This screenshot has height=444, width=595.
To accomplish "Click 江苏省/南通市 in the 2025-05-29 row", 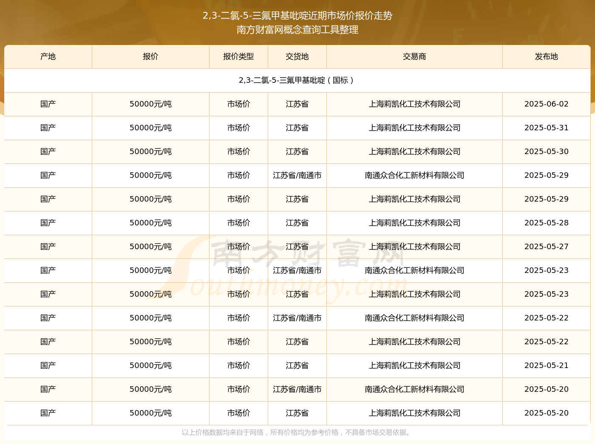I will [297, 175].
